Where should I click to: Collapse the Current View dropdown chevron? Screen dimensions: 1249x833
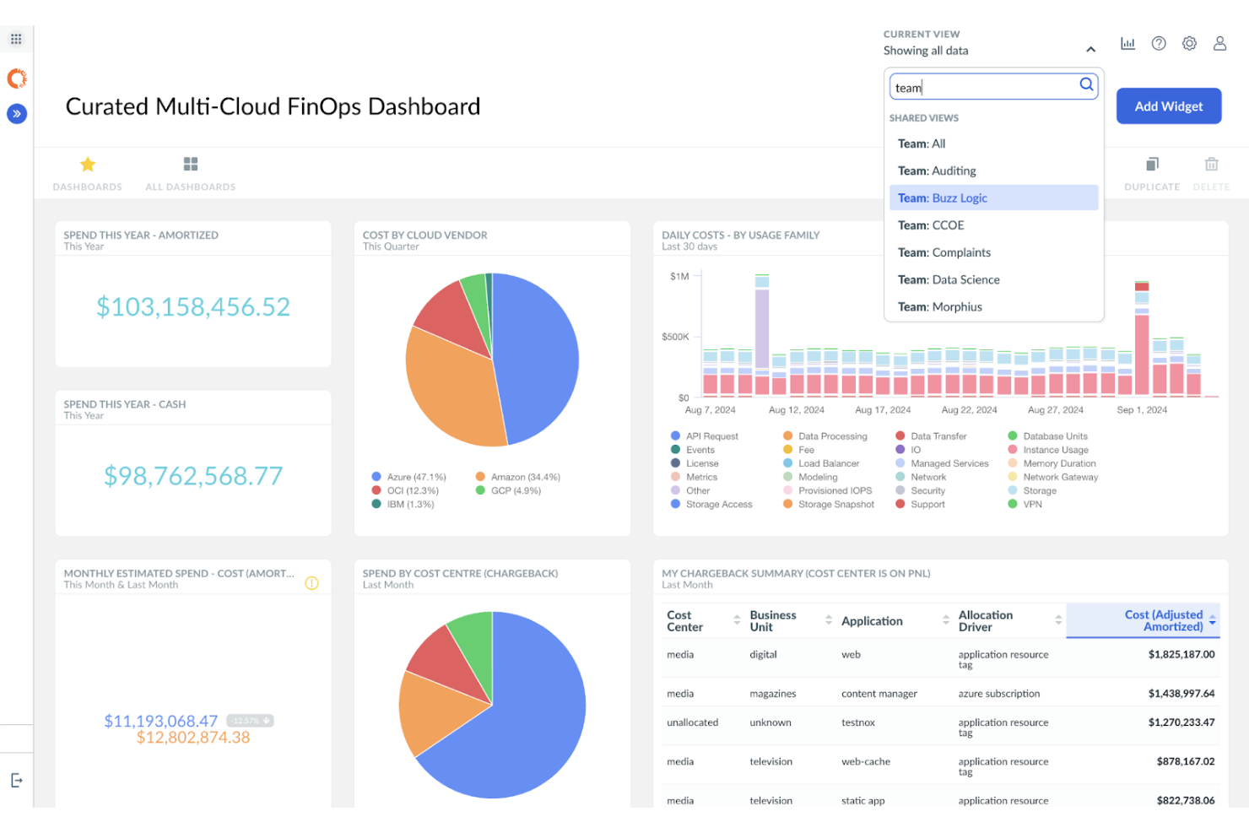[x=1090, y=49]
